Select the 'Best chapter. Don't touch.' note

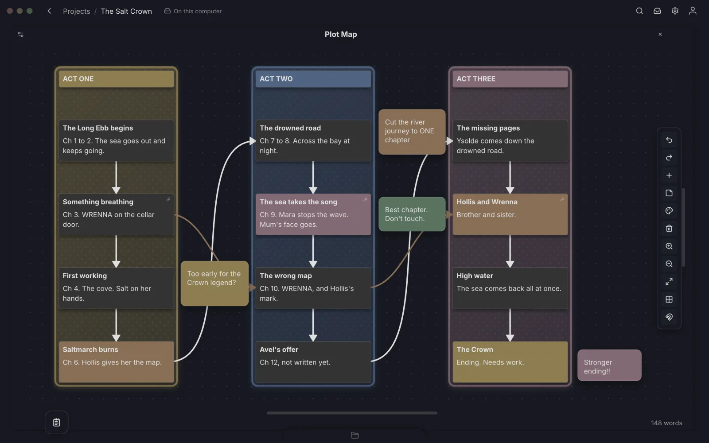(412, 214)
